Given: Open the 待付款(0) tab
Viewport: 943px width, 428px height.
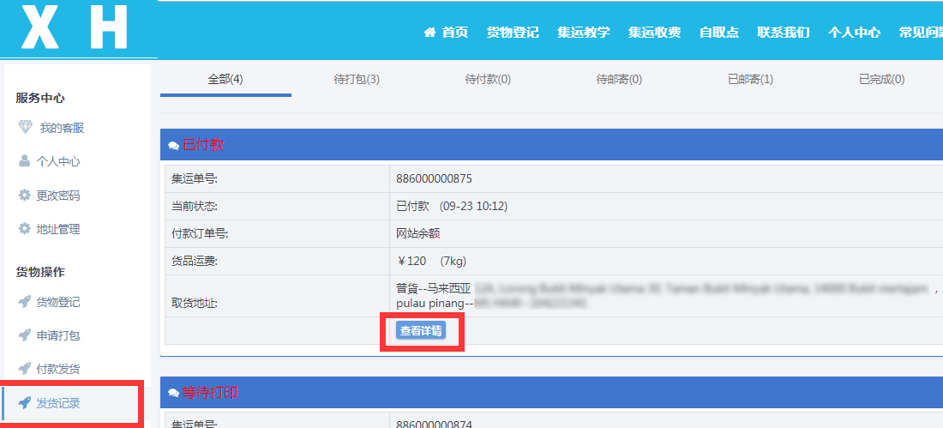Looking at the screenshot, I should [x=488, y=80].
